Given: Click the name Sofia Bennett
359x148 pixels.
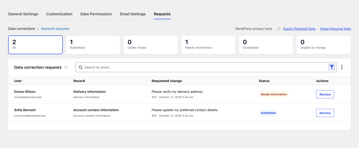Looking at the screenshot, I should 25,110.
